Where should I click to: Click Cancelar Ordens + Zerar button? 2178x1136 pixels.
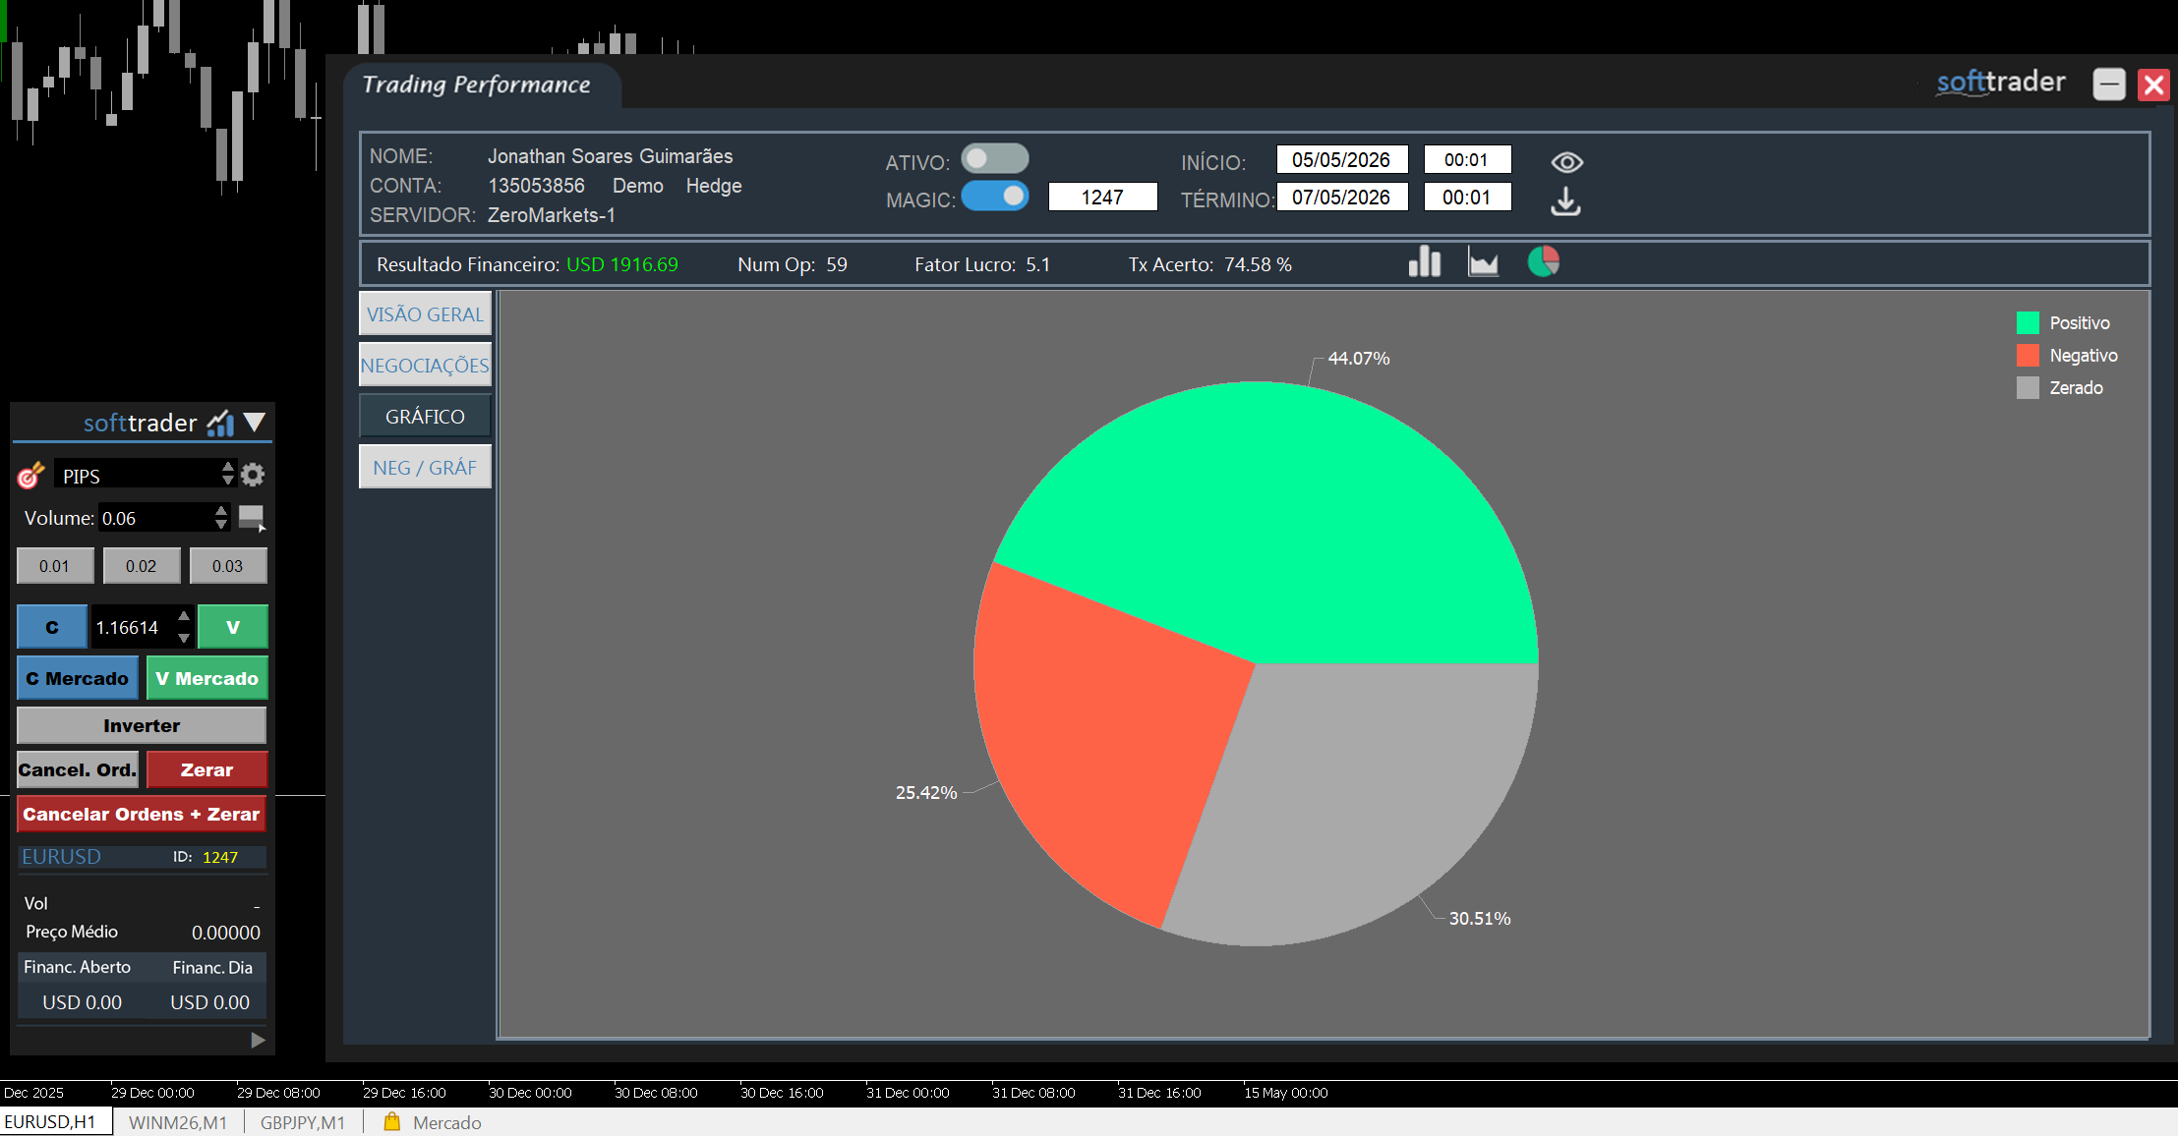142,814
